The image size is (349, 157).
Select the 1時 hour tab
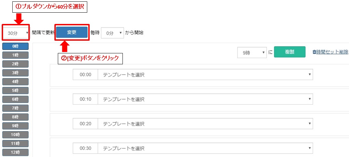[15, 55]
